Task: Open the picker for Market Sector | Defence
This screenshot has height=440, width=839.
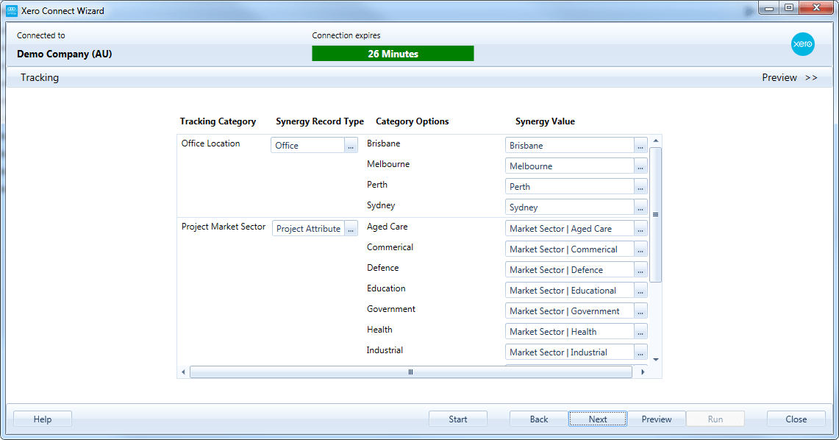Action: (640, 269)
